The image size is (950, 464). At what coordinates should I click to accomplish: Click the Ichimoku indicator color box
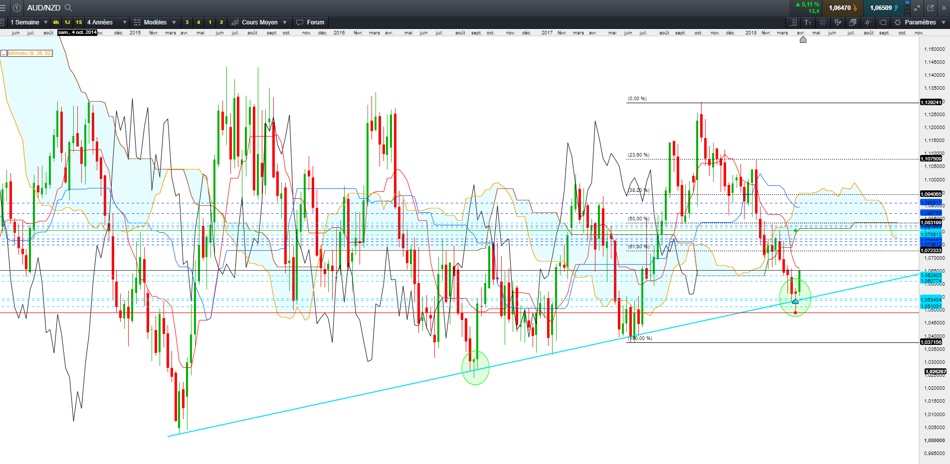(3, 53)
